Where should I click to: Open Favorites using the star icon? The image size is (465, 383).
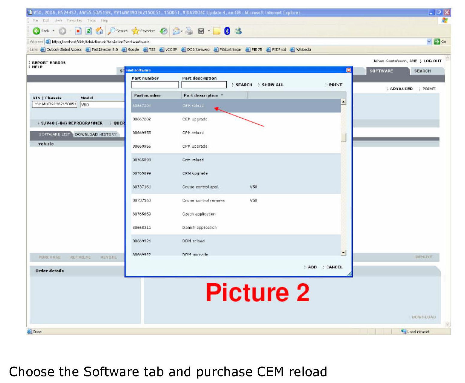coord(136,31)
